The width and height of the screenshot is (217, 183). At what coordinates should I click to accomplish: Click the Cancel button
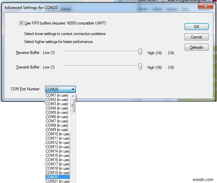pos(196,37)
